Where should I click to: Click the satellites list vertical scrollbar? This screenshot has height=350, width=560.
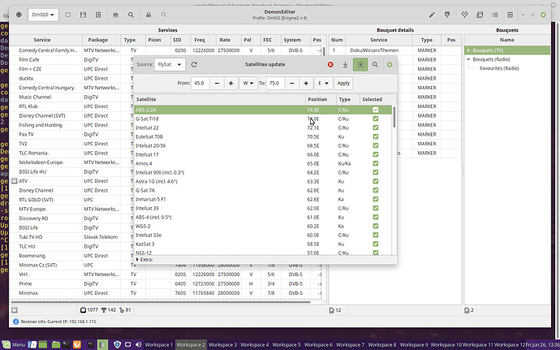(x=394, y=117)
